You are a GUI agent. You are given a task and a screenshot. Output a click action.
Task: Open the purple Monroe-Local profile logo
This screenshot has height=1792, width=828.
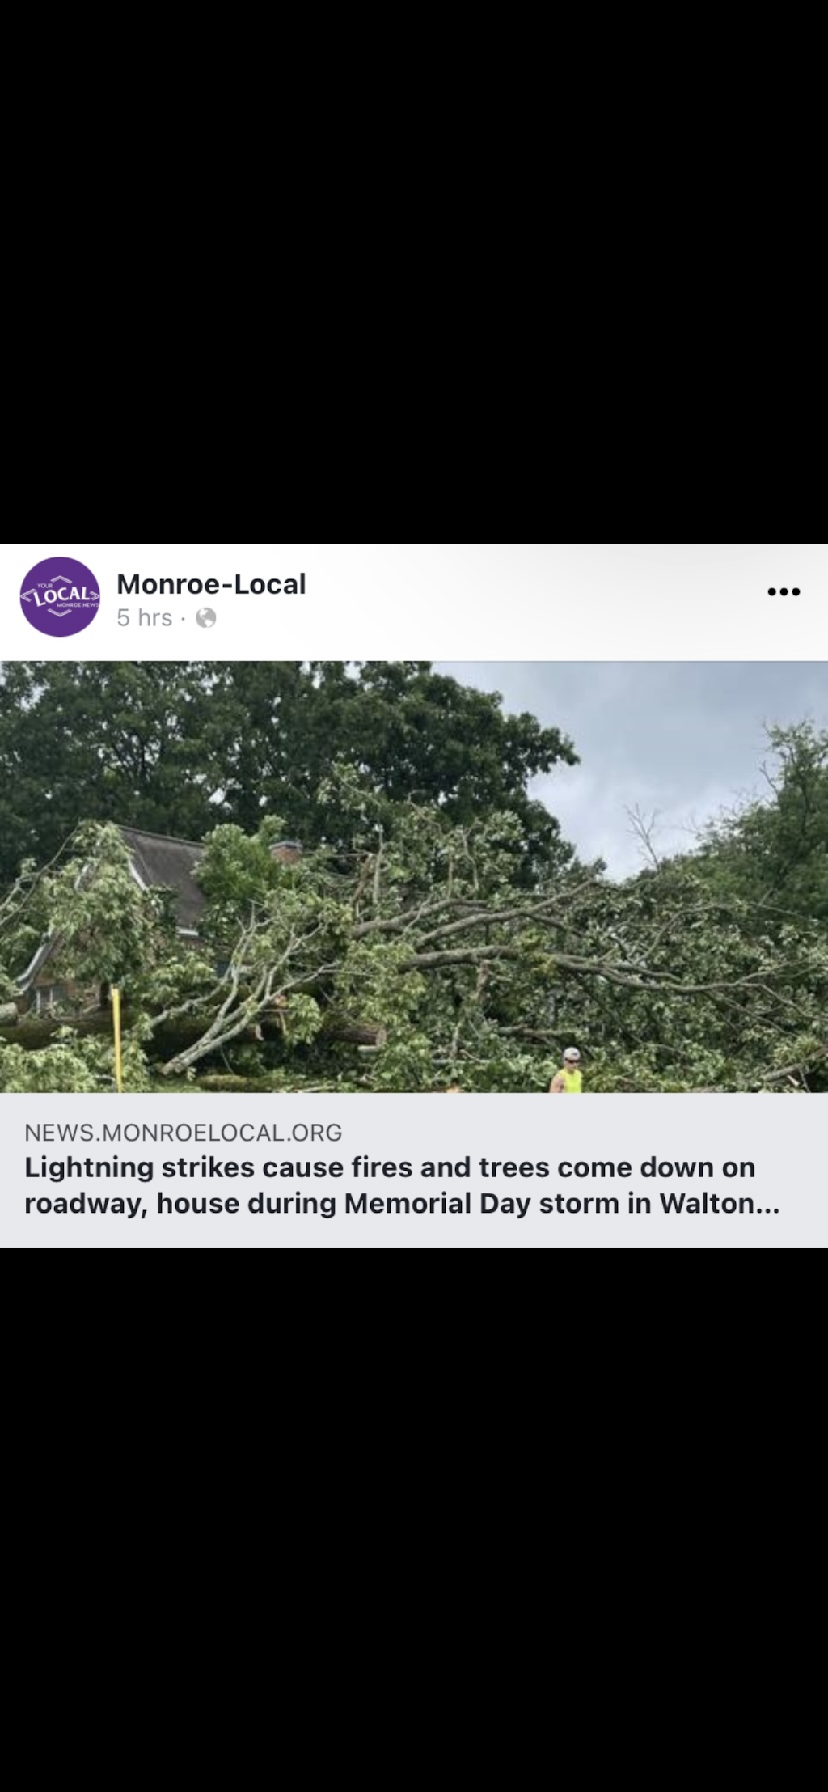(x=60, y=597)
